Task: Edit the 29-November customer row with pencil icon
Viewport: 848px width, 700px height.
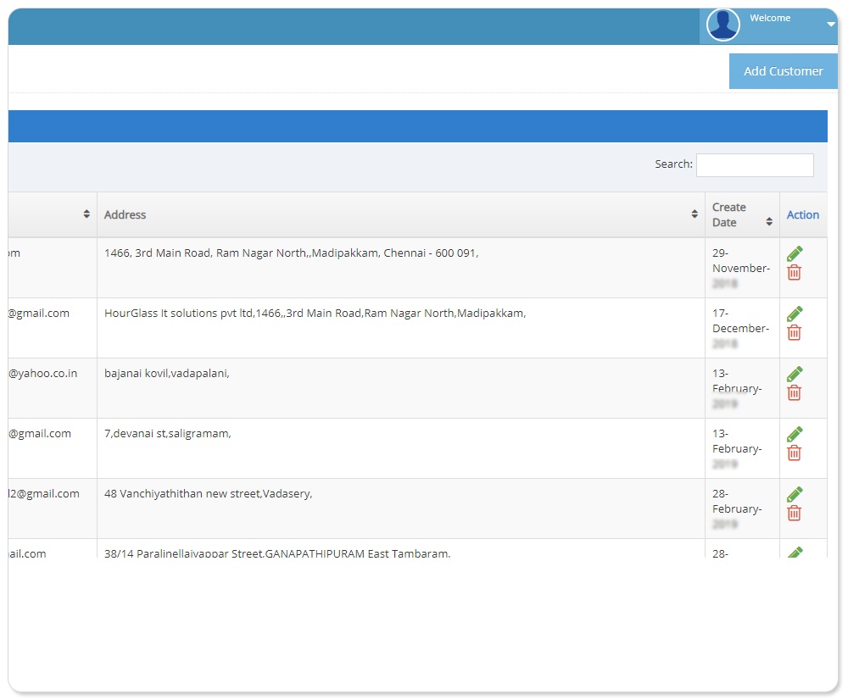Action: (x=795, y=253)
